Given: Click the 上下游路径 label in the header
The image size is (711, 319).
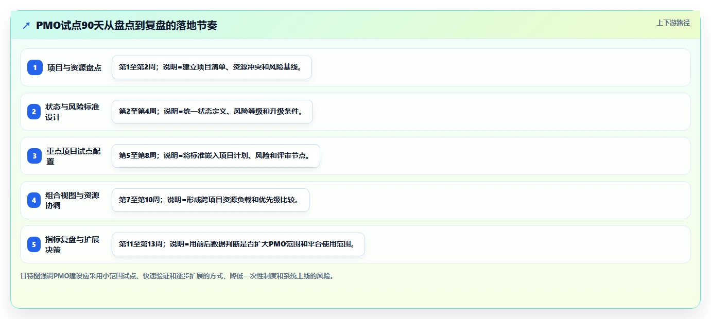Looking at the screenshot, I should 673,23.
